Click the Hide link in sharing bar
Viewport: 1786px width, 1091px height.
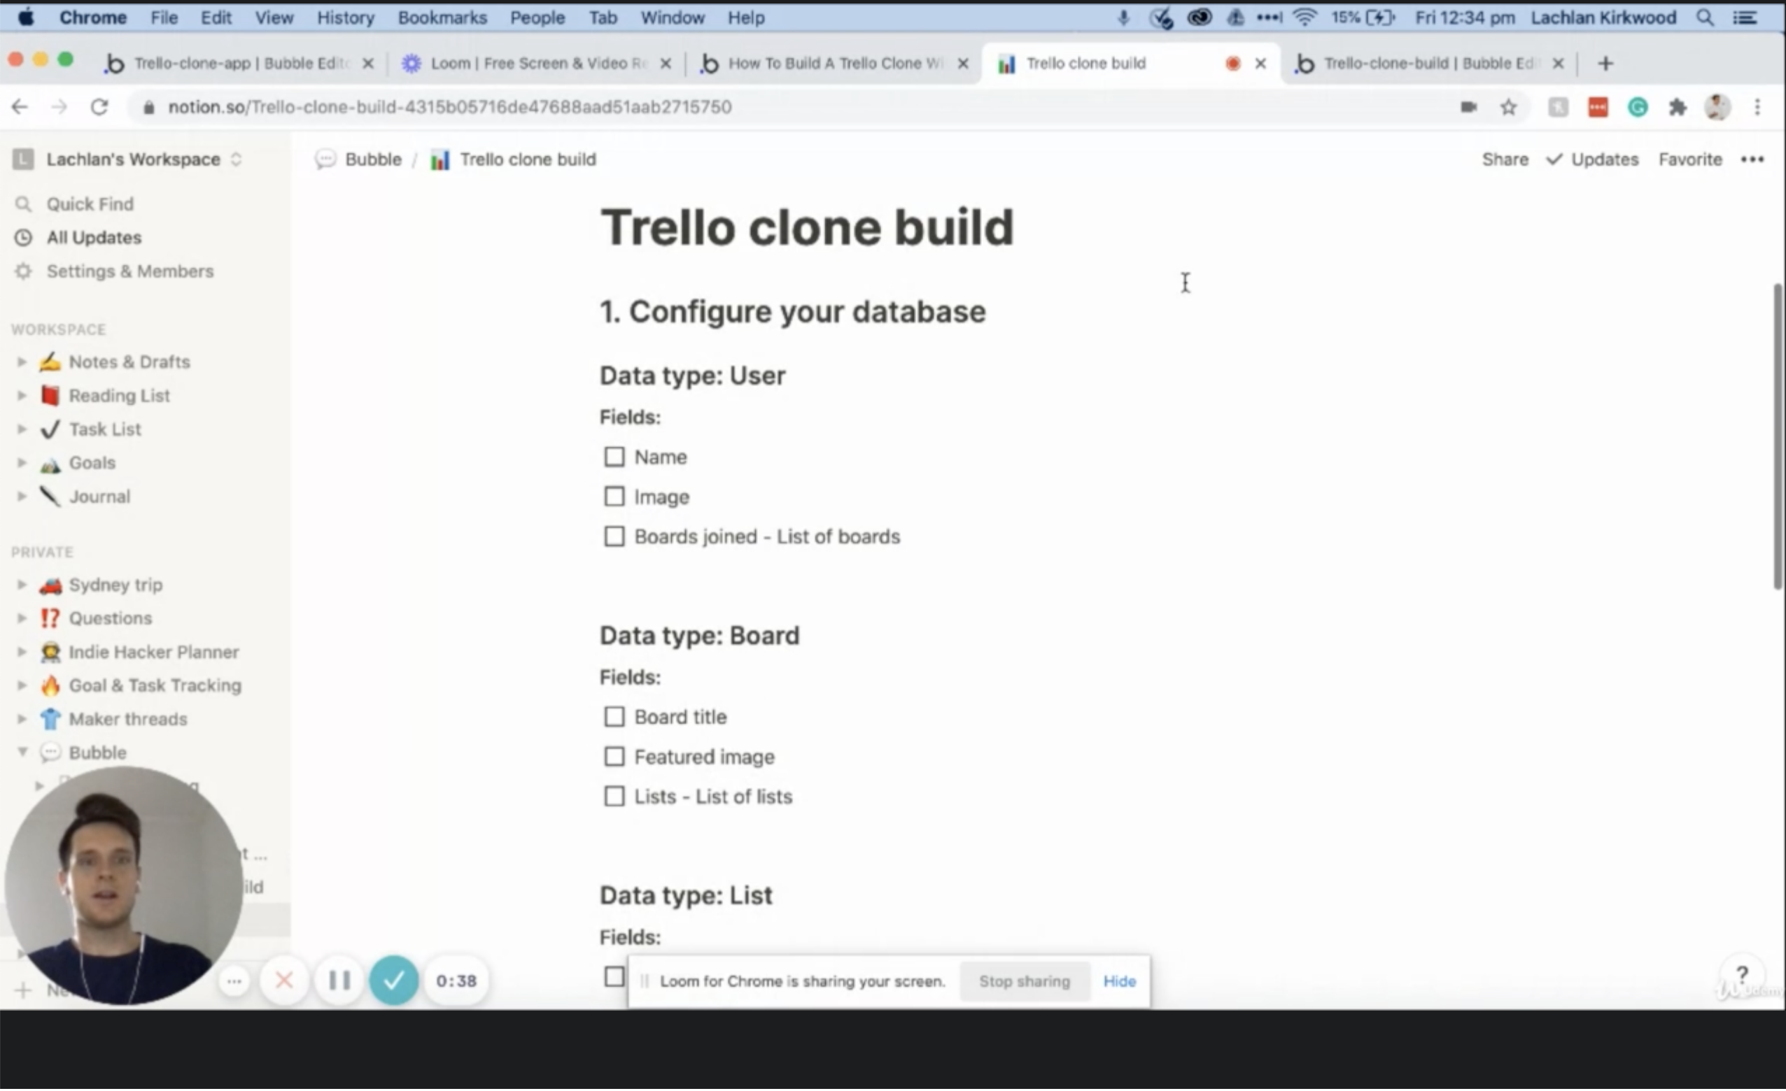pyautogui.click(x=1120, y=983)
